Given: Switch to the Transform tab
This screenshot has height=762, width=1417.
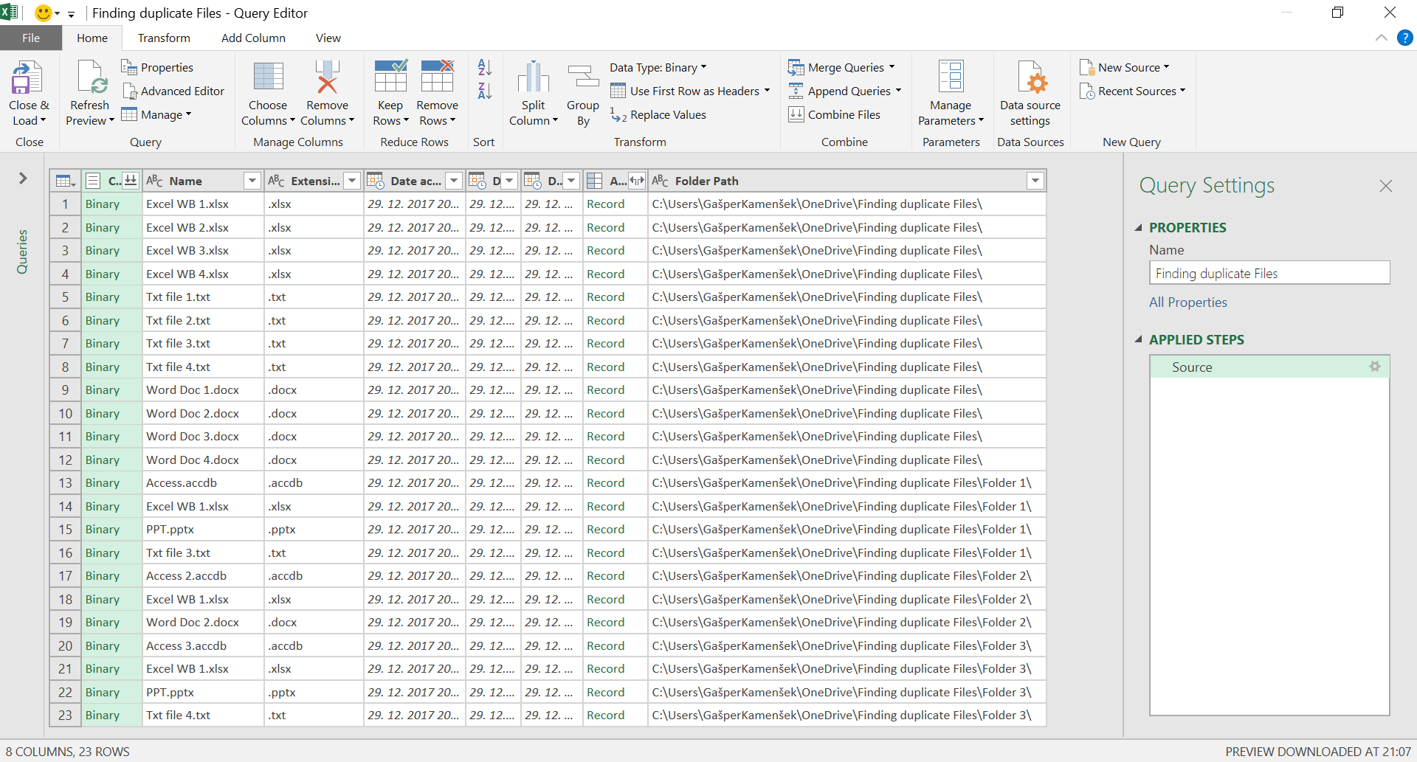Looking at the screenshot, I should pos(164,38).
